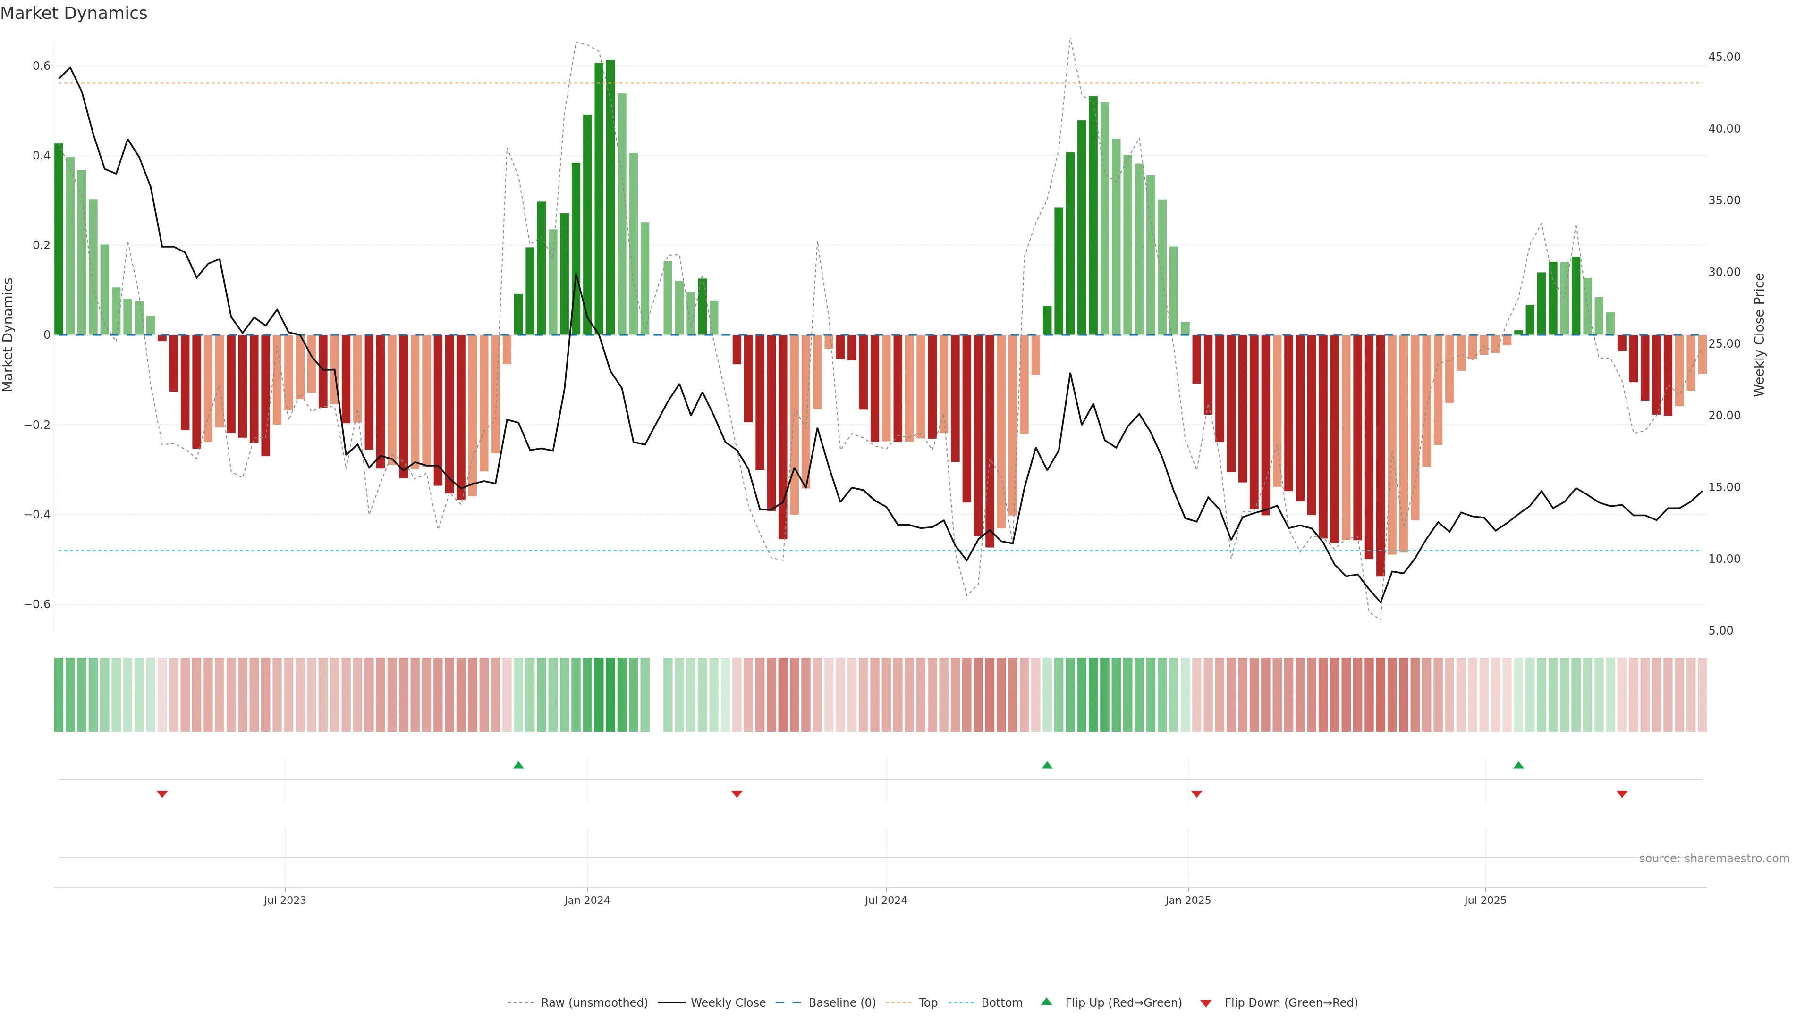
Task: Click the red flip-down marker near Jan 2025
Action: click(1196, 794)
